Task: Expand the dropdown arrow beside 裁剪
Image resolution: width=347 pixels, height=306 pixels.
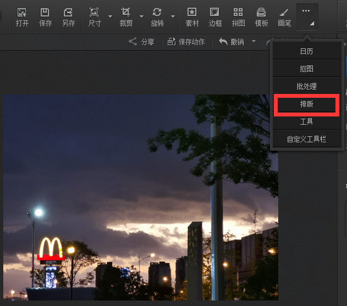Action: click(141, 16)
